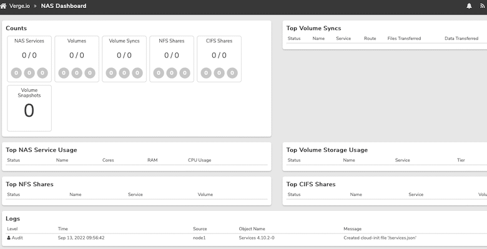Click the Top Volume Syncs panel heading
This screenshot has height=249, width=487.
313,28
